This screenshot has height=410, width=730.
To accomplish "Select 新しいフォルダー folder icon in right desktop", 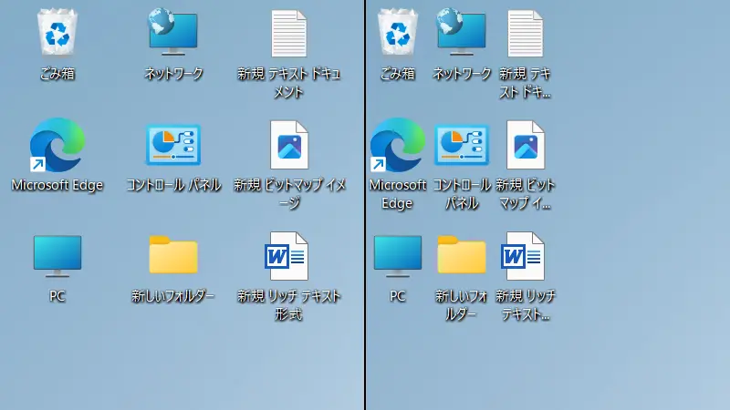I will (462, 255).
